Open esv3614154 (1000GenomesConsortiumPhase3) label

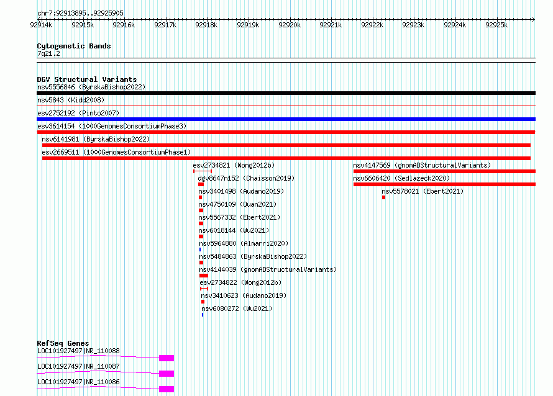click(112, 126)
